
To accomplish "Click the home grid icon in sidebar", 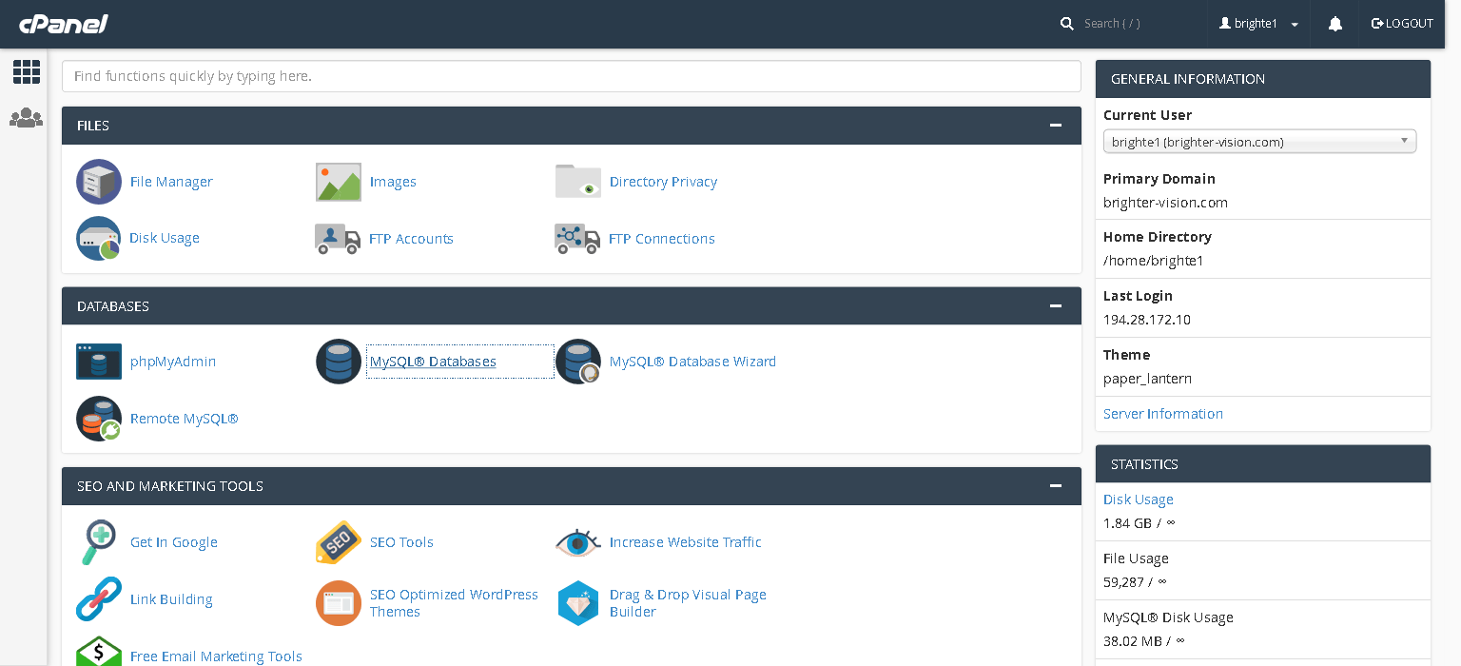I will point(27,71).
